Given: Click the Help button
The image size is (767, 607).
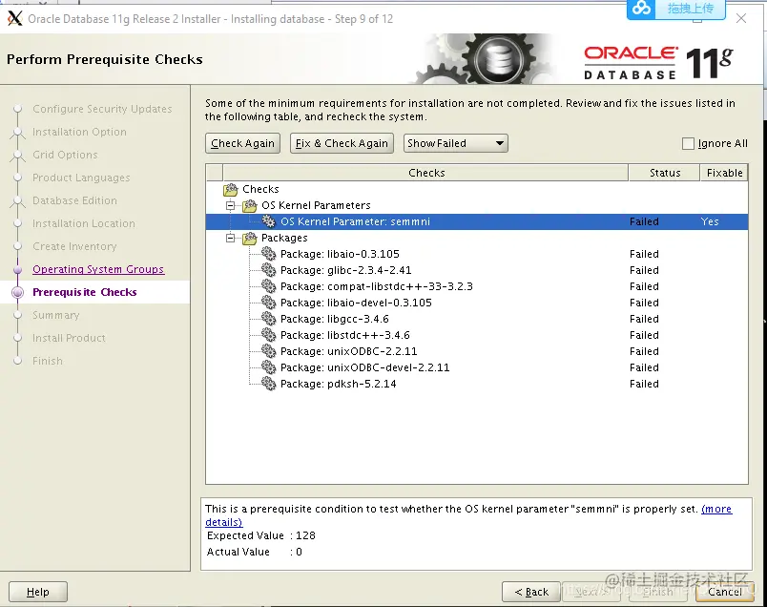Looking at the screenshot, I should pyautogui.click(x=38, y=592).
